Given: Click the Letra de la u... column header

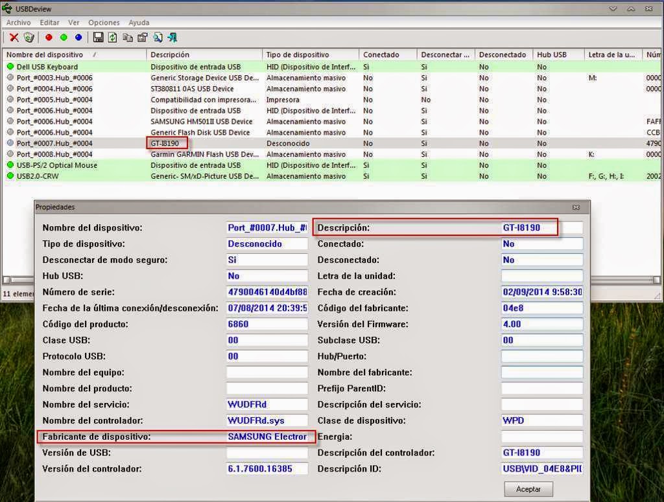Looking at the screenshot, I should tap(613, 54).
